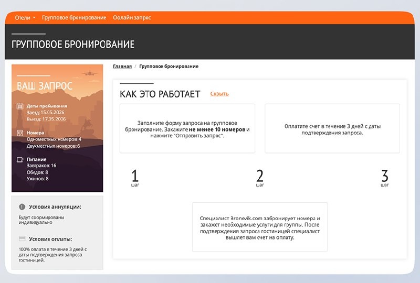Open the Отели dropdown menu
This screenshot has width=420, height=283.
25,18
